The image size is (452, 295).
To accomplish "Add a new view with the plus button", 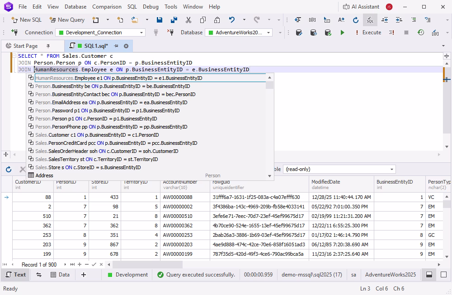I will click(84, 275).
